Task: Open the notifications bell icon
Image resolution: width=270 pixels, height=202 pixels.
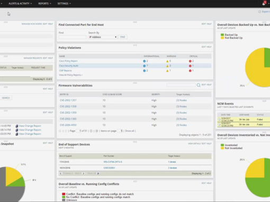Action: [x=264, y=3]
